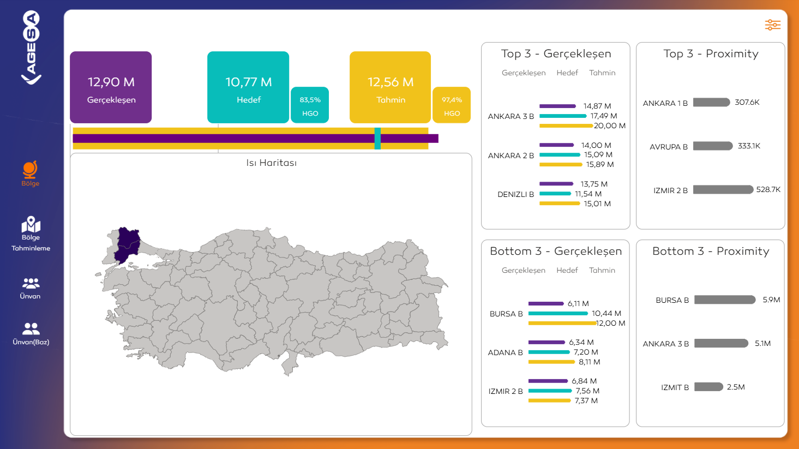This screenshot has height=449, width=799.
Task: Open the Bölge page via the globe icon
Action: tap(30, 170)
